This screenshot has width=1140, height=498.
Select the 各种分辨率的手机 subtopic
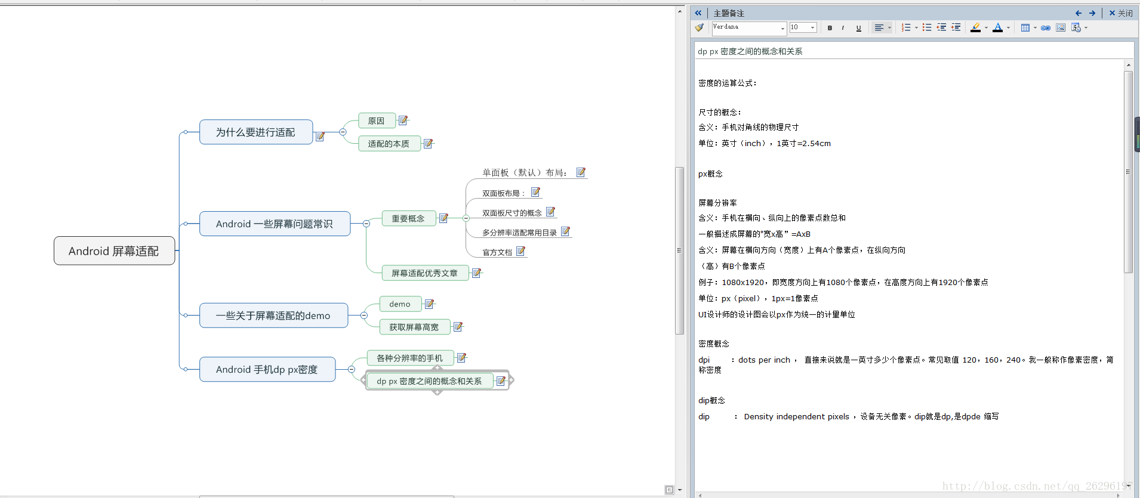tap(410, 358)
